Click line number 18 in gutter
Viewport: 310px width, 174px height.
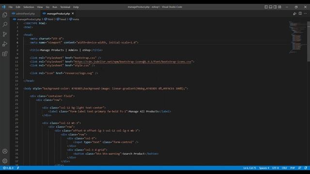coord(17,88)
